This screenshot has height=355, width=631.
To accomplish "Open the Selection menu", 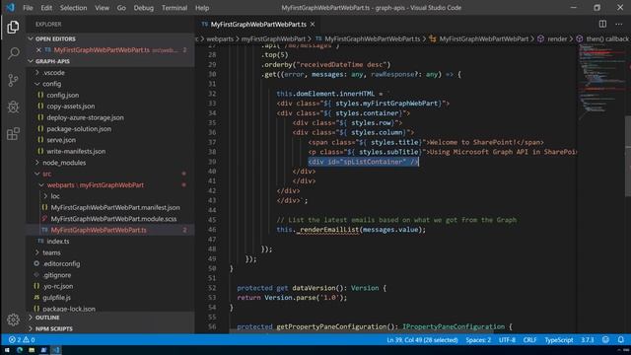I will tap(73, 8).
